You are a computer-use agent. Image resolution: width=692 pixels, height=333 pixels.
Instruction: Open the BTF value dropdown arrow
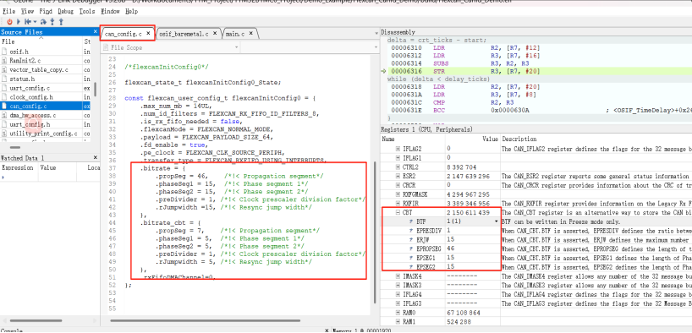[497, 221]
